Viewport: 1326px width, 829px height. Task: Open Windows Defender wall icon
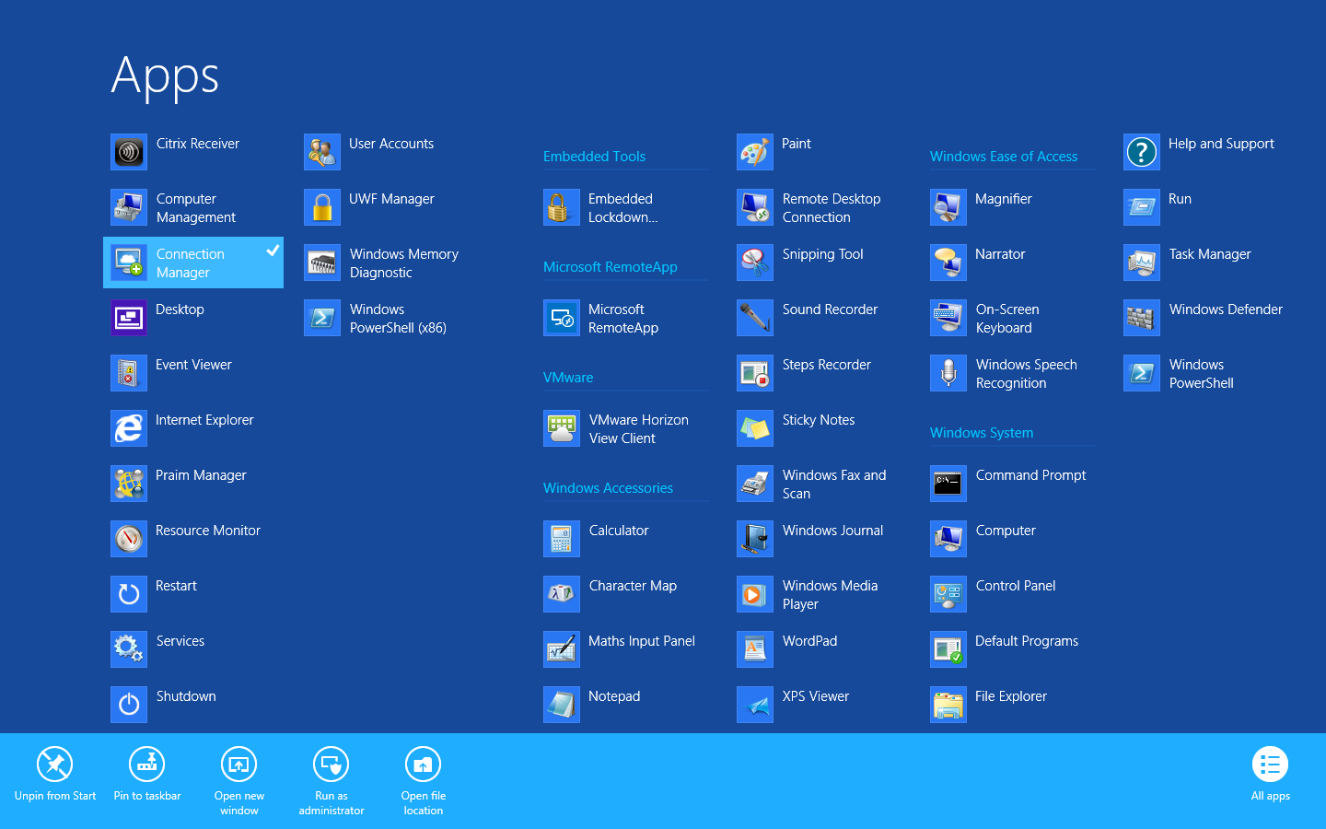(1142, 318)
